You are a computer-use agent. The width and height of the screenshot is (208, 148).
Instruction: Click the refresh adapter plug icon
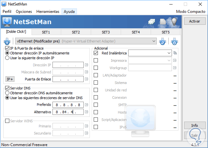click(x=163, y=41)
